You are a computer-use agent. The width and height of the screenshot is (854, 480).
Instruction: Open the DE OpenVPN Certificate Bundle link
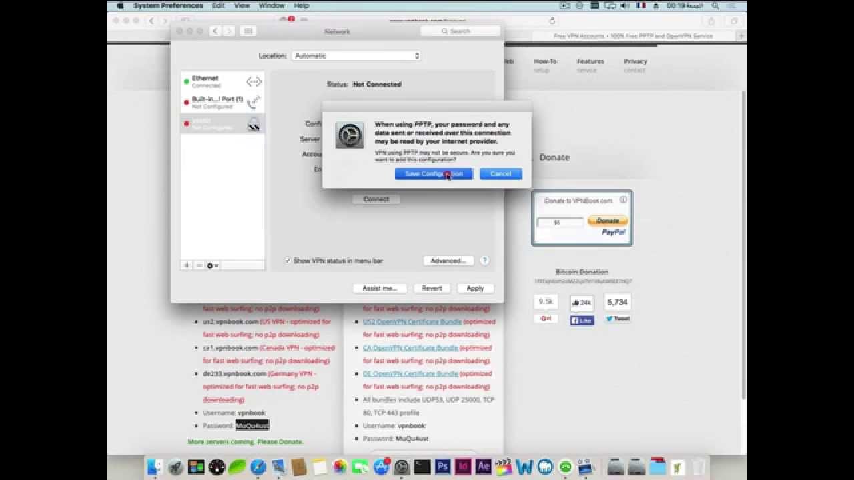coord(410,373)
